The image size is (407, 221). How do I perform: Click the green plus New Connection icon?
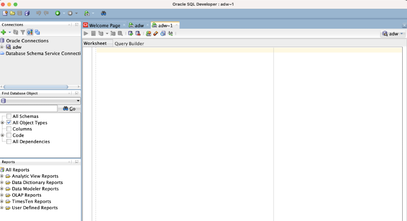[3, 32]
